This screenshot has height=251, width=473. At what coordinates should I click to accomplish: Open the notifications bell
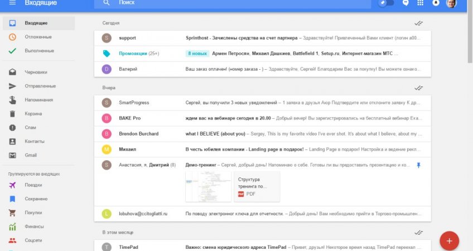click(436, 3)
